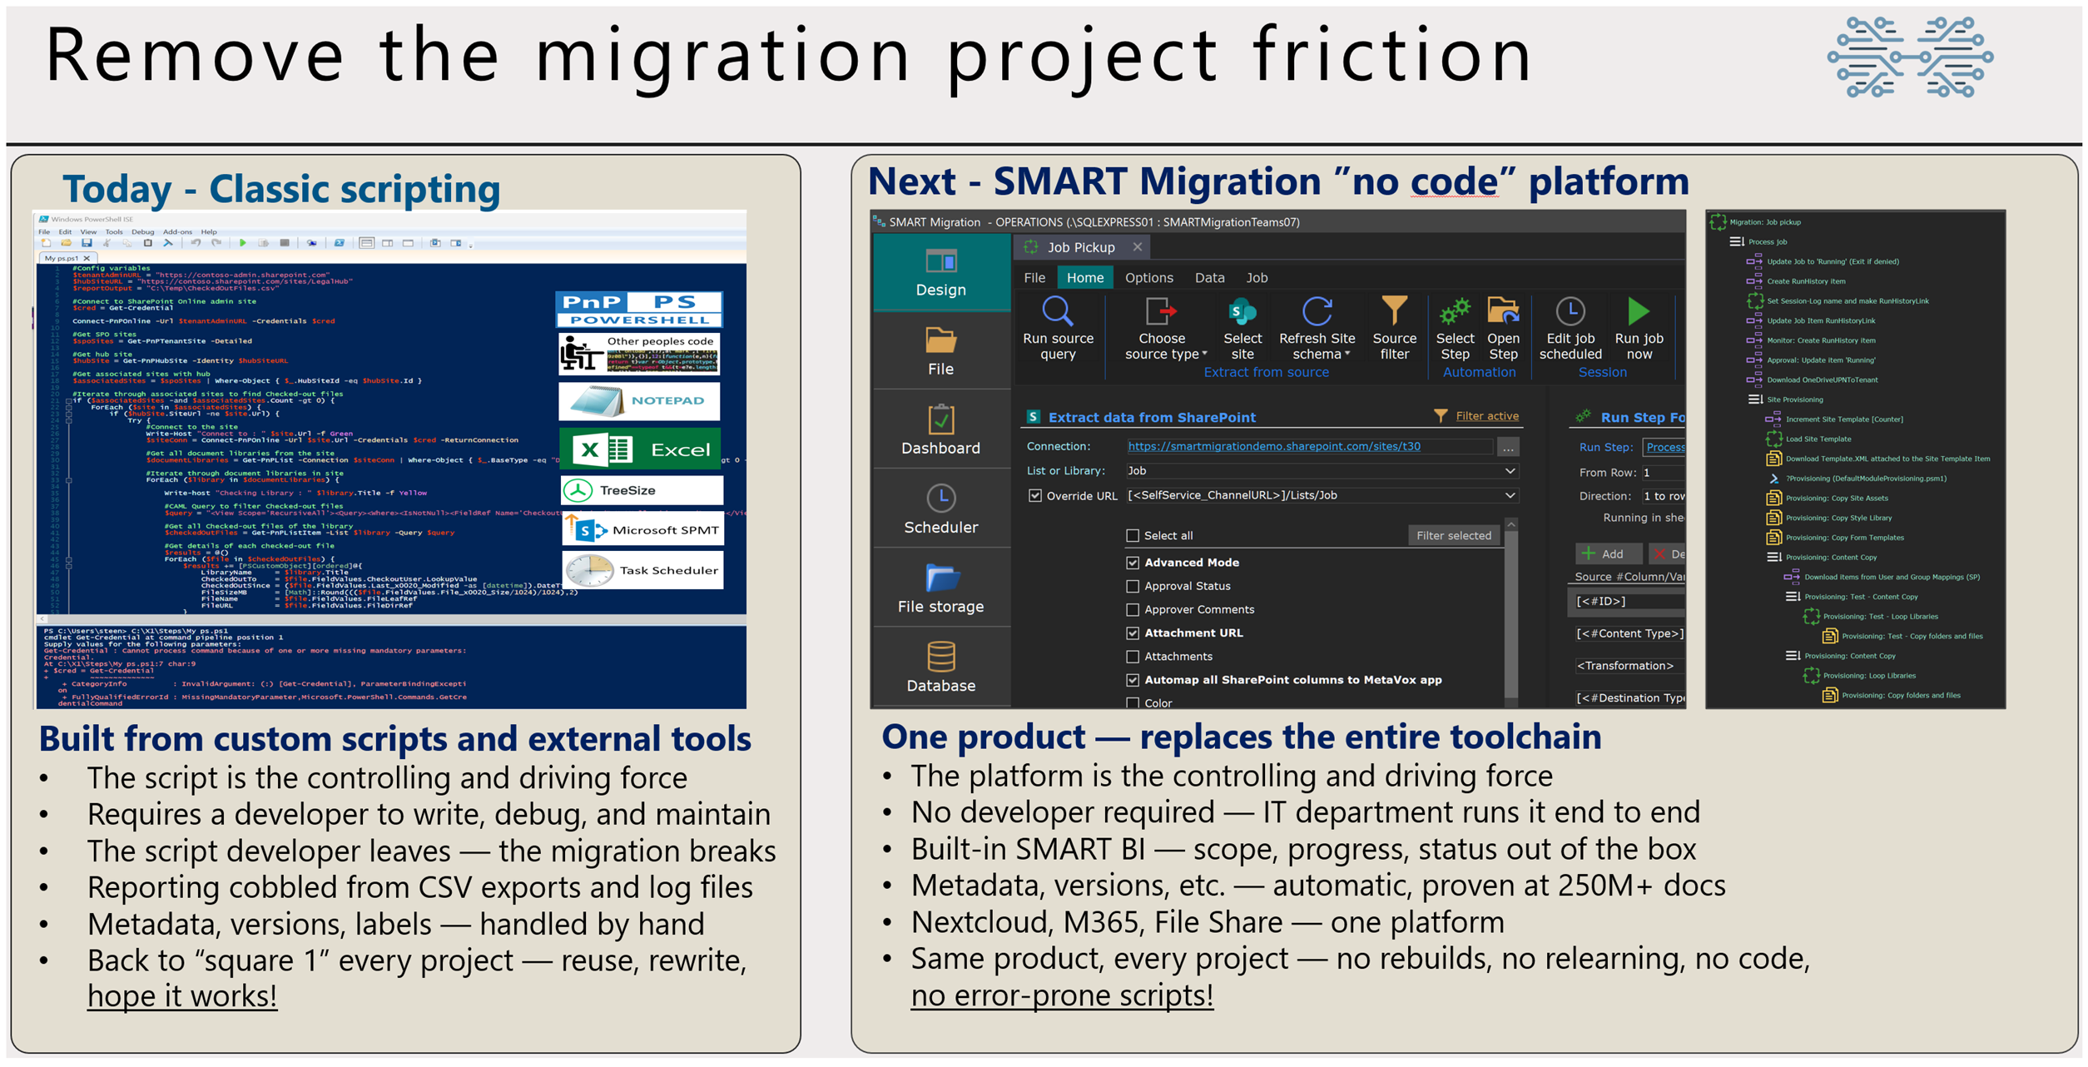Open the Override URL dropdown

point(1509,495)
